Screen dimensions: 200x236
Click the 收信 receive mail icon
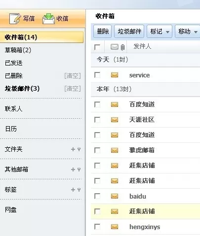click(48, 19)
